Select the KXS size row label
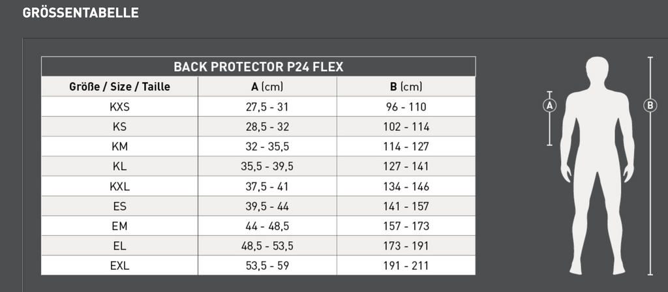The width and height of the screenshot is (668, 292). point(119,107)
